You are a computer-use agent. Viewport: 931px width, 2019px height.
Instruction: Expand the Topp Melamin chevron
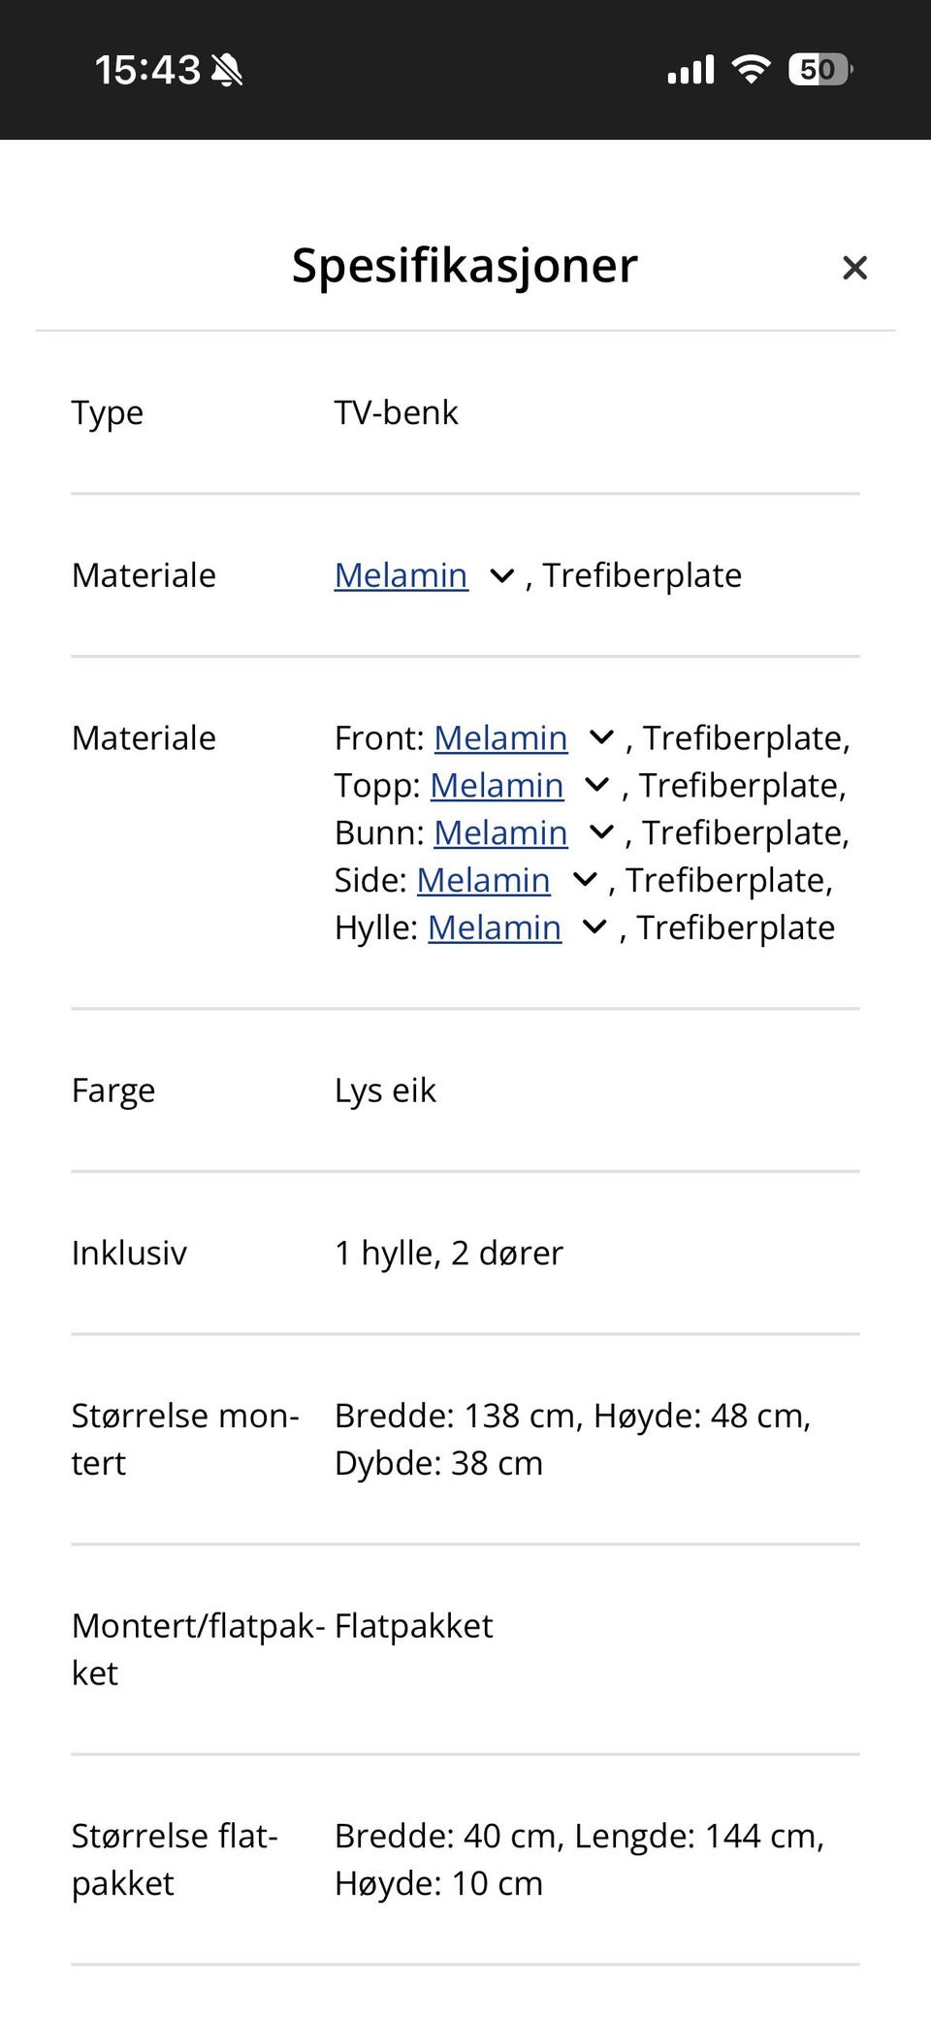click(x=596, y=785)
